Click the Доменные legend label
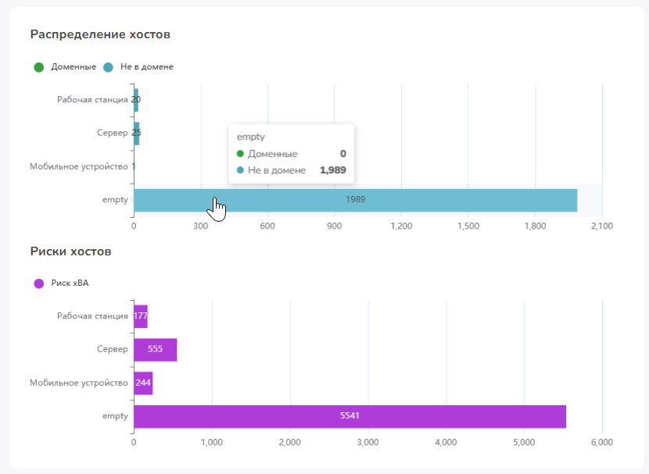This screenshot has height=474, width=649. 74,66
